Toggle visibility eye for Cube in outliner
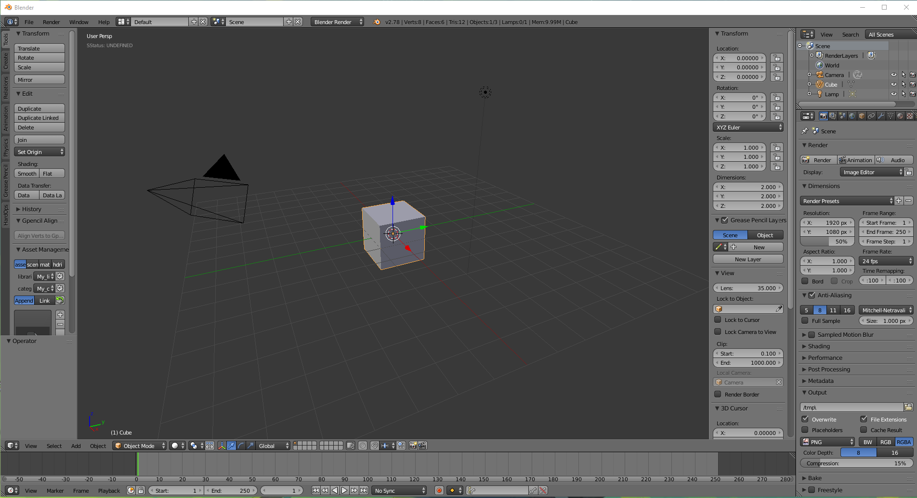This screenshot has height=498, width=917. coord(894,84)
